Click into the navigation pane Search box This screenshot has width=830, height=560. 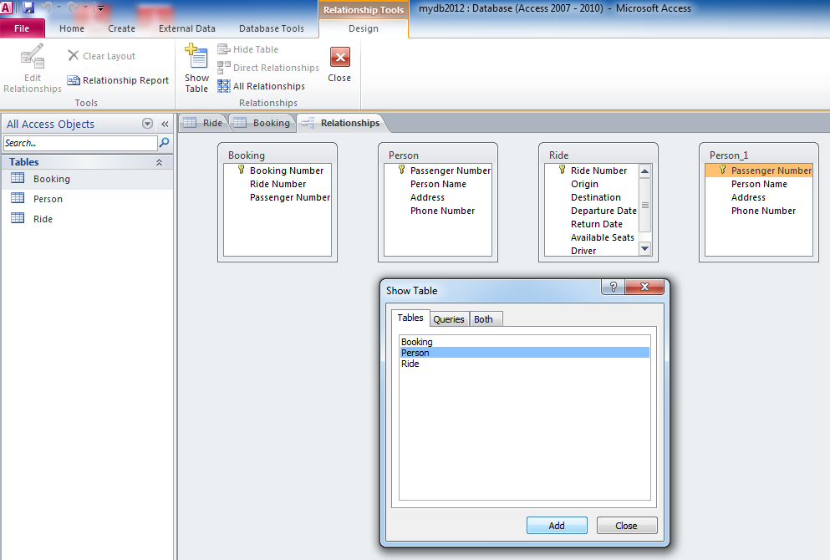click(79, 143)
